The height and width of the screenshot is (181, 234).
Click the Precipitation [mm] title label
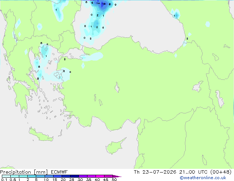pos(24,172)
